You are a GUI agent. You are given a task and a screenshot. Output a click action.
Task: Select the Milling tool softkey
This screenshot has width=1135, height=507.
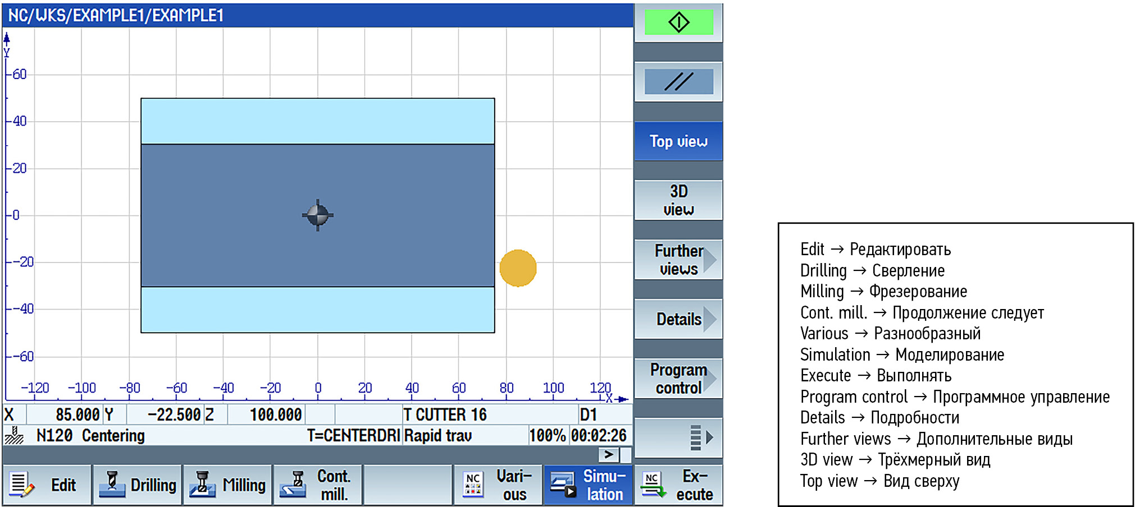(228, 485)
